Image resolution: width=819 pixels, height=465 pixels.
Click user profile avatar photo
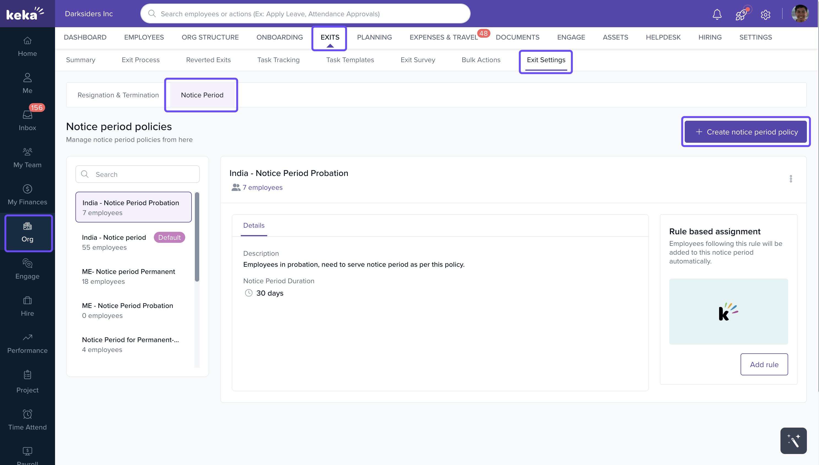pyautogui.click(x=800, y=14)
